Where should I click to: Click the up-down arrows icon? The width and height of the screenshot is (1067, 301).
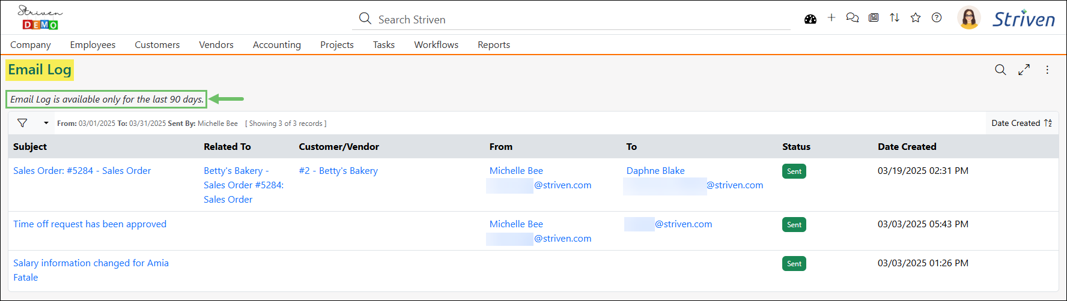pyautogui.click(x=895, y=17)
